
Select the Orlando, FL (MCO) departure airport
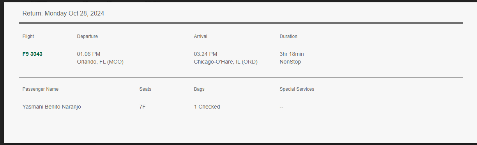100,62
